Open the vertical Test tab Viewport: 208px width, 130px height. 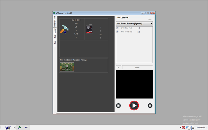coord(55,36)
